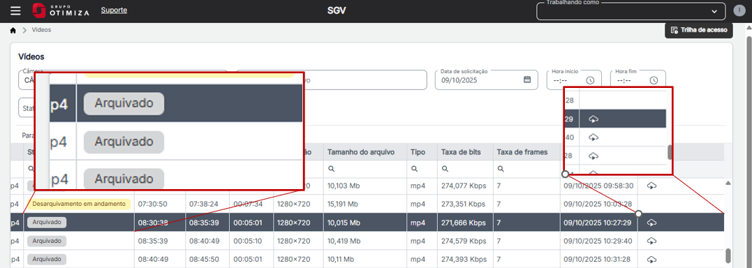The width and height of the screenshot is (752, 268).
Task: Click the 15,191 Mb file size cell
Action: [x=365, y=204]
